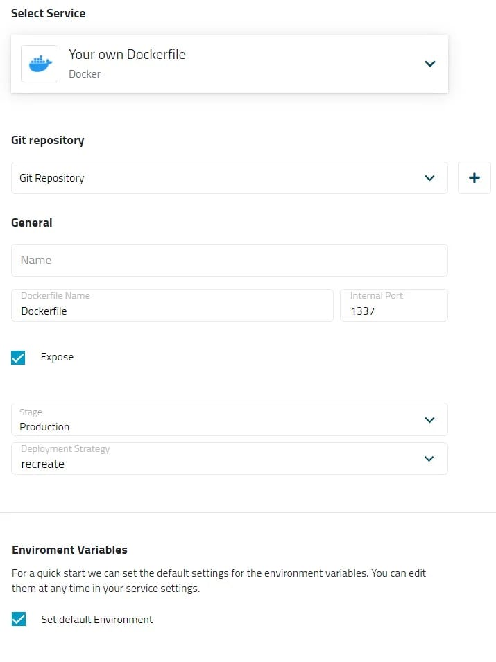
Task: Click the plus icon beside Git Repository
Action: tap(474, 177)
